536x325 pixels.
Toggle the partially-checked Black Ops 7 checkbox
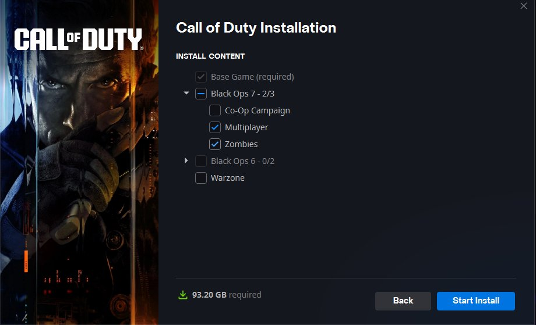pos(200,94)
